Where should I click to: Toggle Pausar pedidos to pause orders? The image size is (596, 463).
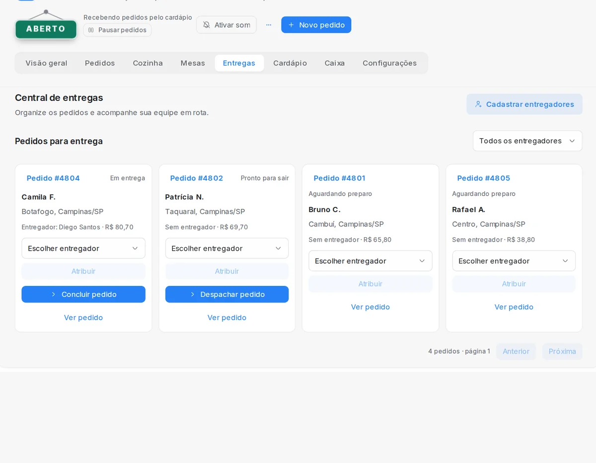pos(117,30)
